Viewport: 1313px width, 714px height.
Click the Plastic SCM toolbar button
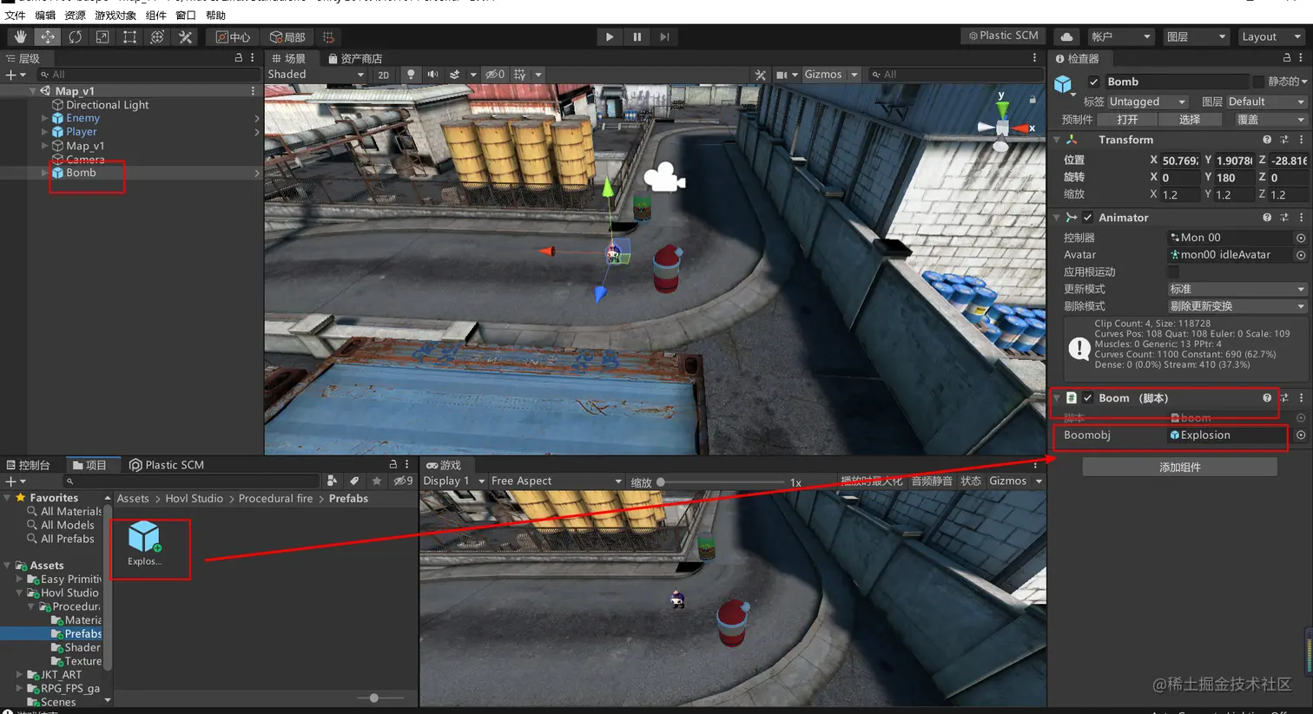[x=1004, y=36]
